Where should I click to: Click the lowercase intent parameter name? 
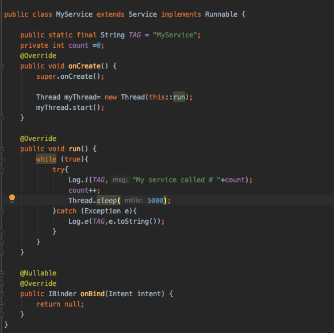(149, 293)
